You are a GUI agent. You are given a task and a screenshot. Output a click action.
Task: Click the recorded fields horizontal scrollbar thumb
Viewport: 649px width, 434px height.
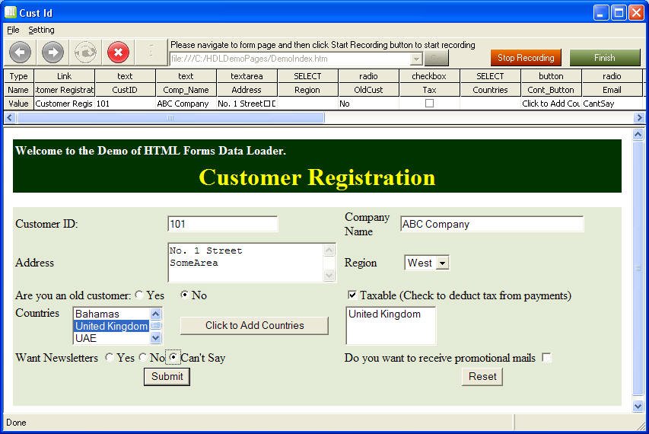tap(170, 118)
